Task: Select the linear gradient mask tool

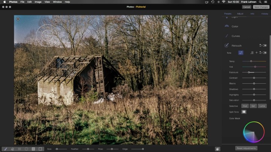Action: [19, 149]
